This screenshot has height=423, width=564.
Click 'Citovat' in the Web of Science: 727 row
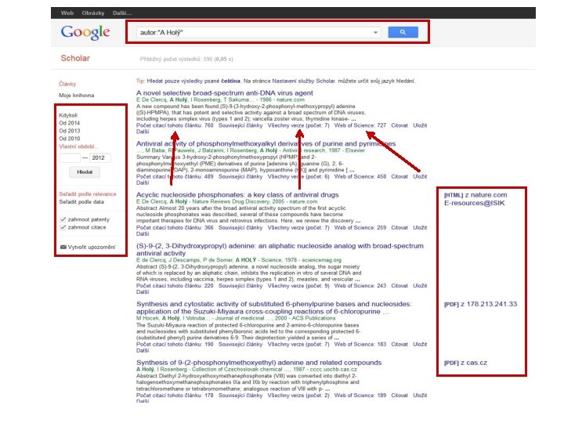coord(399,125)
